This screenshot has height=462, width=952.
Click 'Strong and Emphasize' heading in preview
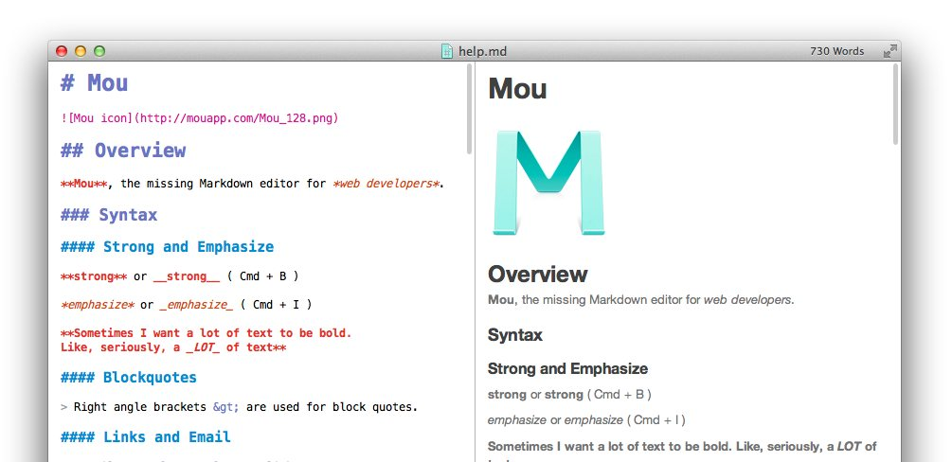click(x=567, y=368)
